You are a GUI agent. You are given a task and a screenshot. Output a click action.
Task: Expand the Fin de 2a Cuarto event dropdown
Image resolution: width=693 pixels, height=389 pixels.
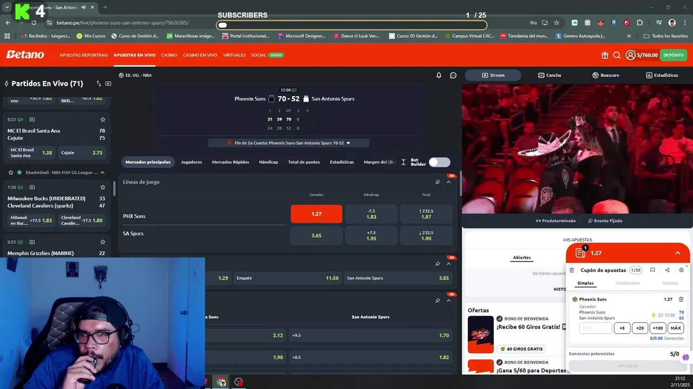348,143
